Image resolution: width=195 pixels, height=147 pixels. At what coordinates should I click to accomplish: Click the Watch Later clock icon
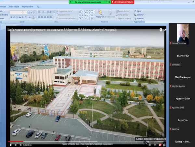pos(161,30)
